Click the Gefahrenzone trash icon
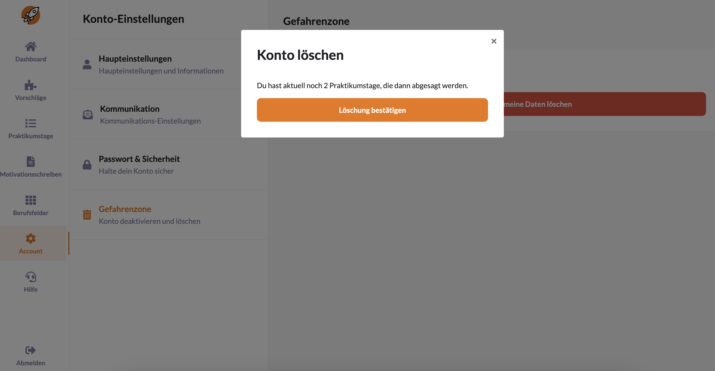Screen dimensions: 715x371 pyautogui.click(x=87, y=215)
